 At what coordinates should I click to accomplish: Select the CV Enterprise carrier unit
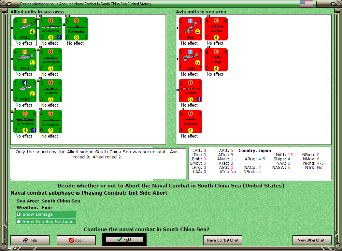(50, 29)
